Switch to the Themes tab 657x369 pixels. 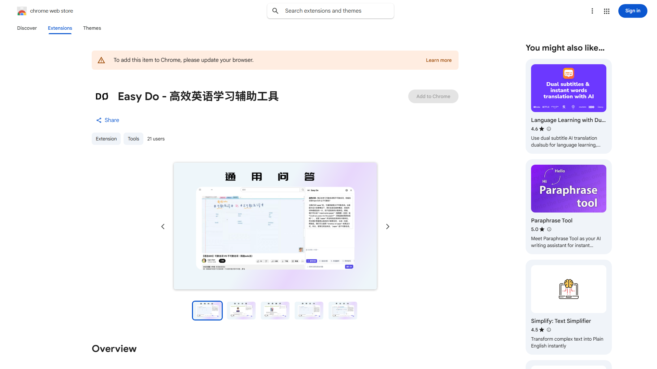(92, 28)
